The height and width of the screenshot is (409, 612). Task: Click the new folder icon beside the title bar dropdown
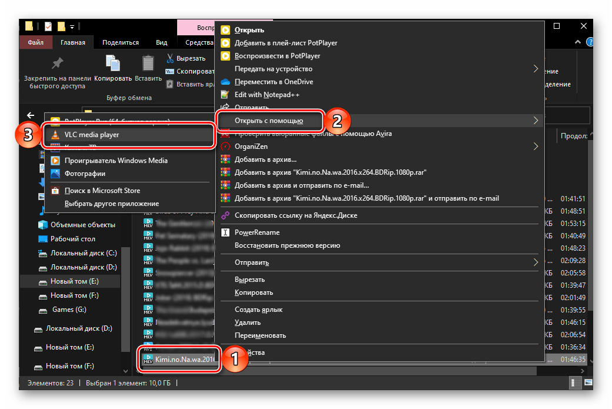61,26
